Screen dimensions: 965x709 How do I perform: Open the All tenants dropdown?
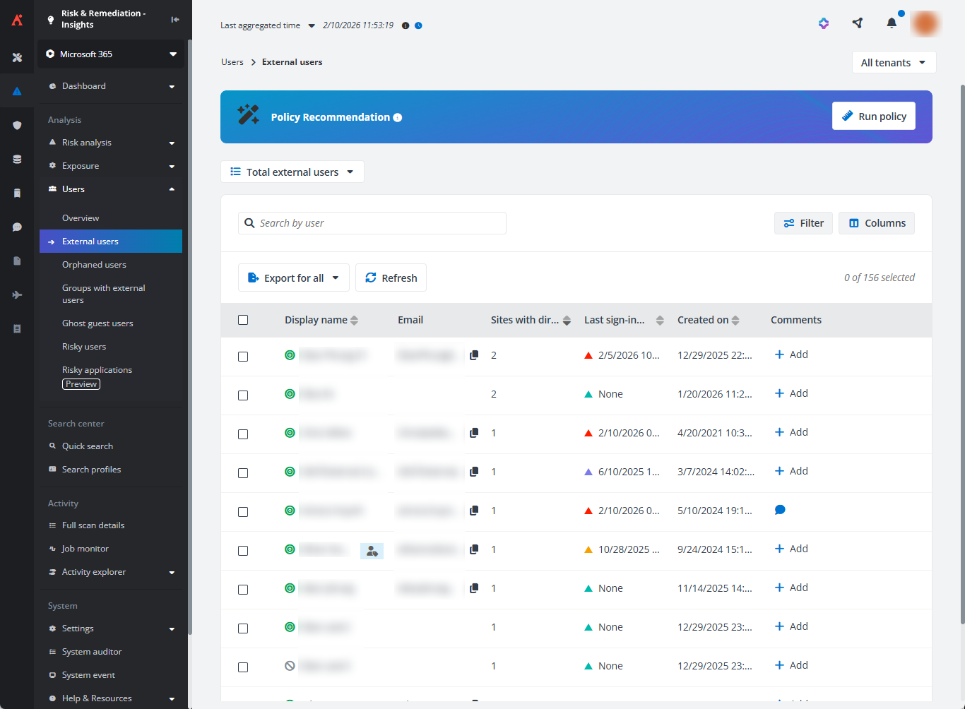(x=894, y=63)
